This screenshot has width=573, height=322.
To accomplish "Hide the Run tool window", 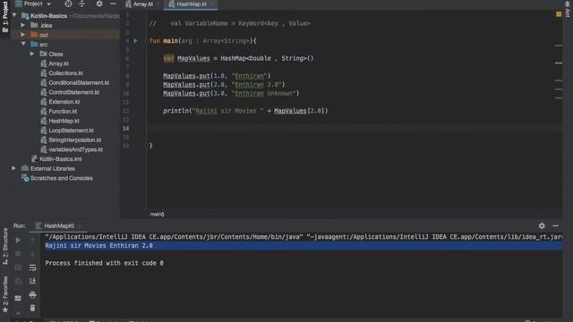I will tap(555, 225).
